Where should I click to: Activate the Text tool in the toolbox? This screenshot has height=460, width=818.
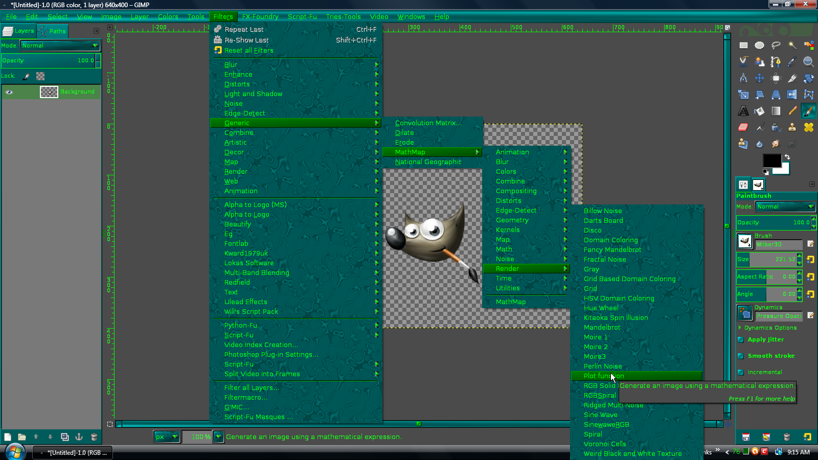tap(743, 110)
